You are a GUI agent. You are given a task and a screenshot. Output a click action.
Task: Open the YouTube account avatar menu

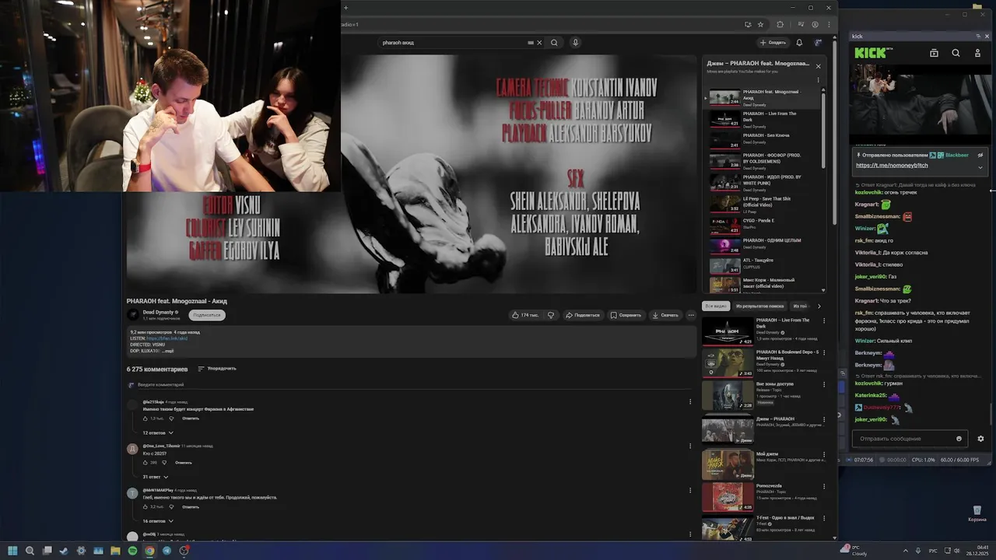coord(818,43)
